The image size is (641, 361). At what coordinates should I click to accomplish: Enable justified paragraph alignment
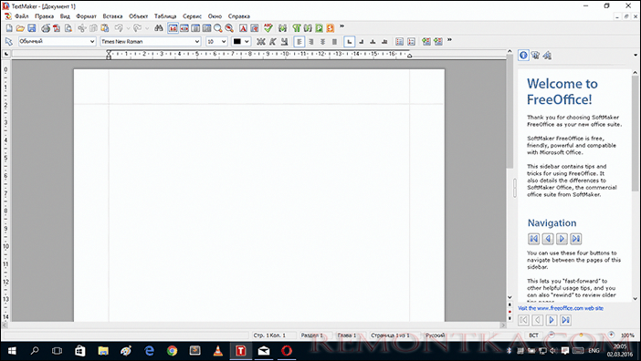pos(334,41)
